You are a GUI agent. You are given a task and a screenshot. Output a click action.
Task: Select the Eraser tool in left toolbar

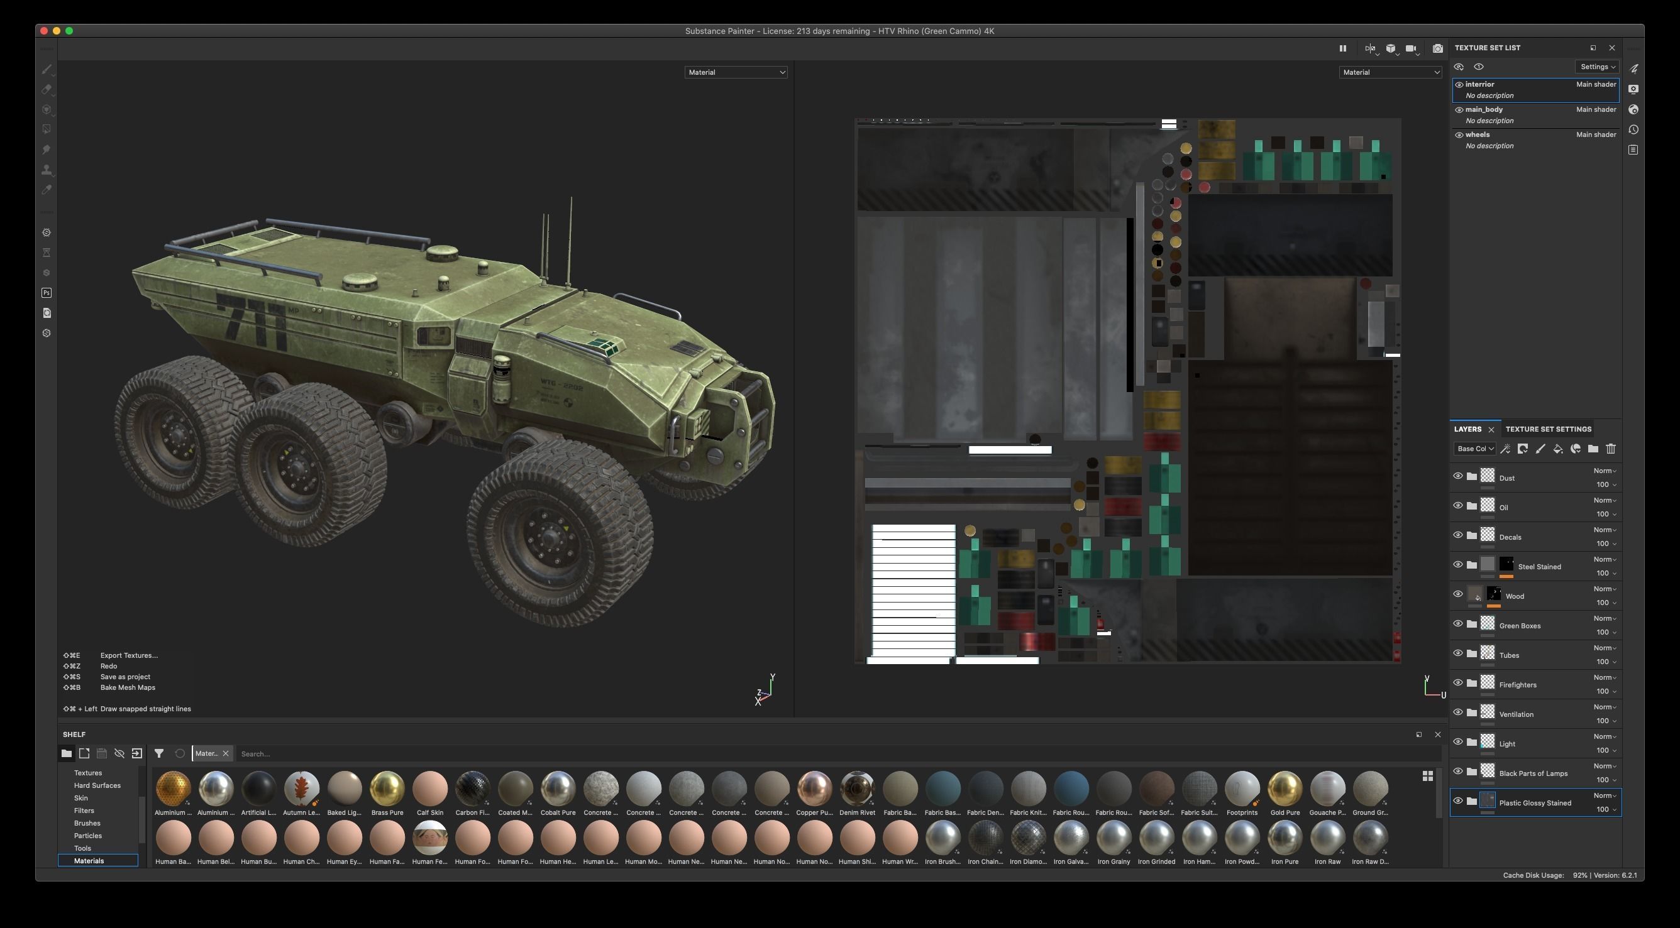click(x=47, y=89)
